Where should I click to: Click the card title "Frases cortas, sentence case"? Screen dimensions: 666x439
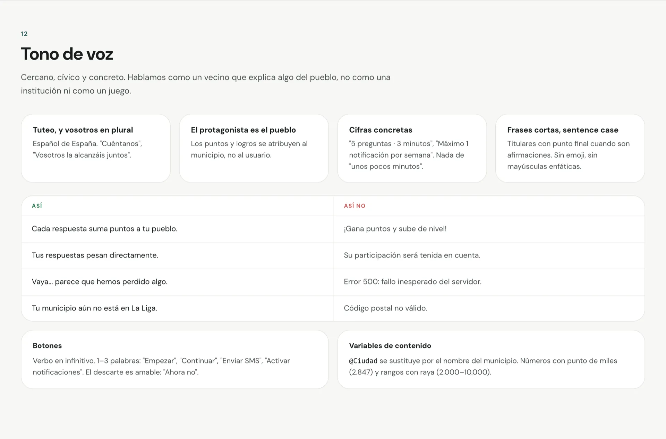pyautogui.click(x=563, y=130)
